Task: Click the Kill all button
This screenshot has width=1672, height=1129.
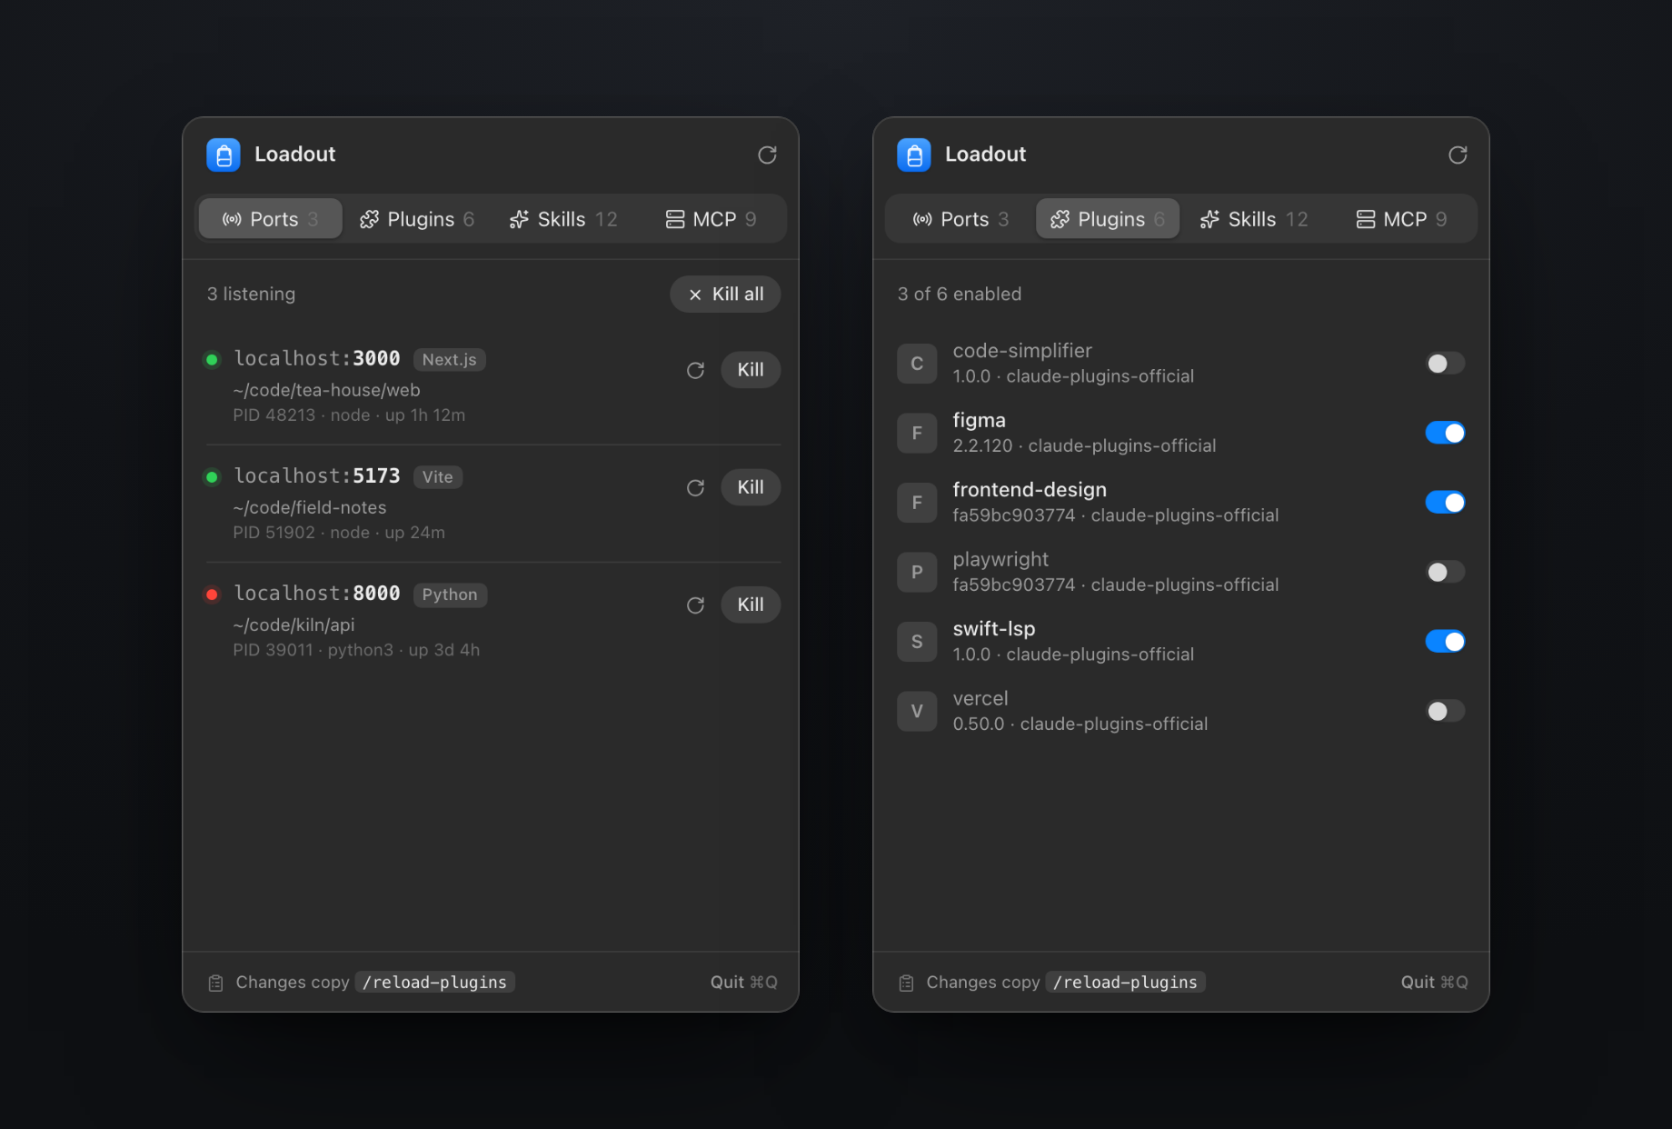Action: coord(725,295)
